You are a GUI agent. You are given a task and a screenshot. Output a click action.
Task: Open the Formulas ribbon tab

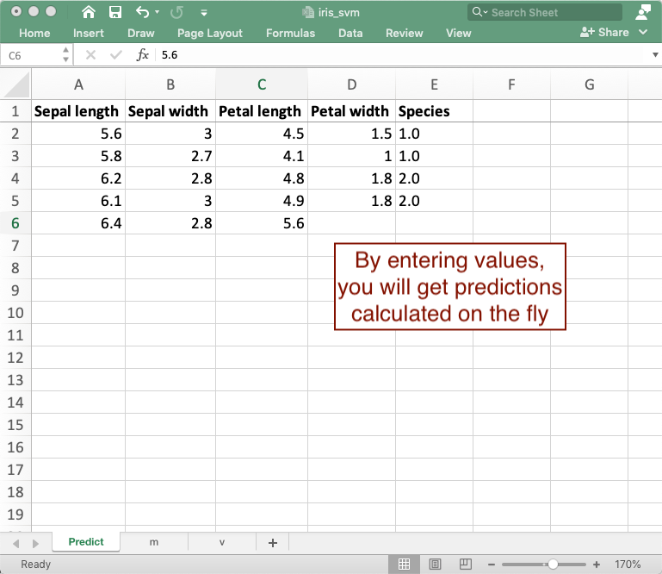(290, 33)
